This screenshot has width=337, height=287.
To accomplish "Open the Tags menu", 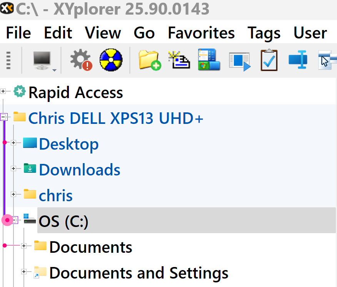I will tap(264, 33).
